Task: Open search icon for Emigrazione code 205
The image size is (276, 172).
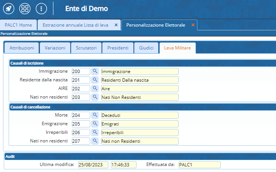Action: tap(95, 124)
